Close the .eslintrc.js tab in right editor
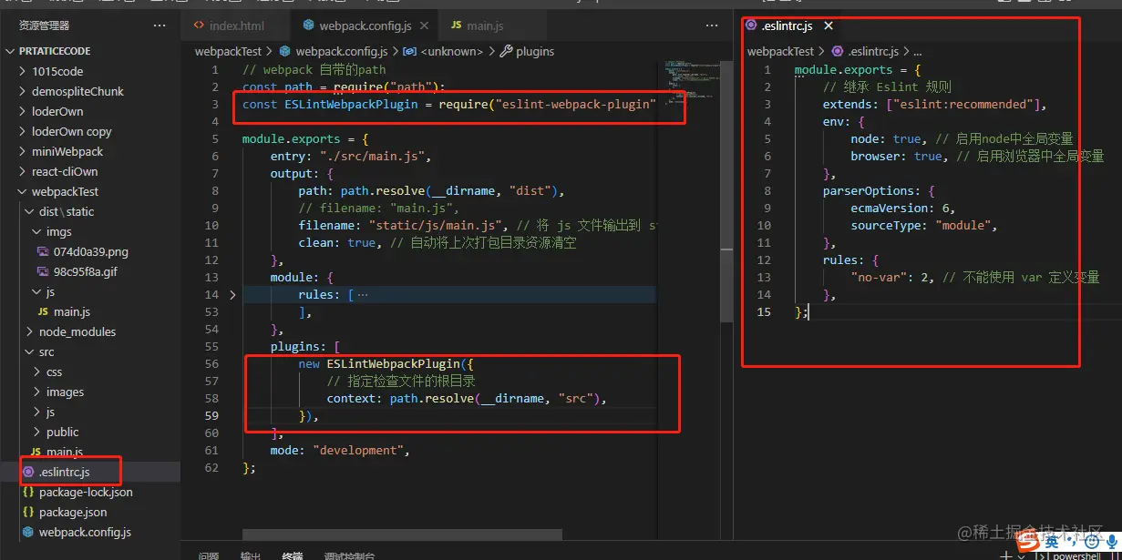 click(x=829, y=25)
